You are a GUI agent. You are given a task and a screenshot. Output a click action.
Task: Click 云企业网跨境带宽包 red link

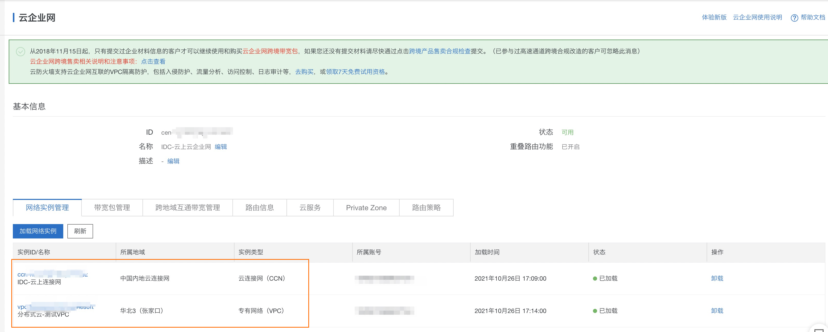coord(270,51)
